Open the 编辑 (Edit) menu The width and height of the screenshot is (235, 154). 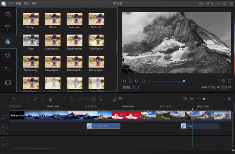click(x=18, y=3)
